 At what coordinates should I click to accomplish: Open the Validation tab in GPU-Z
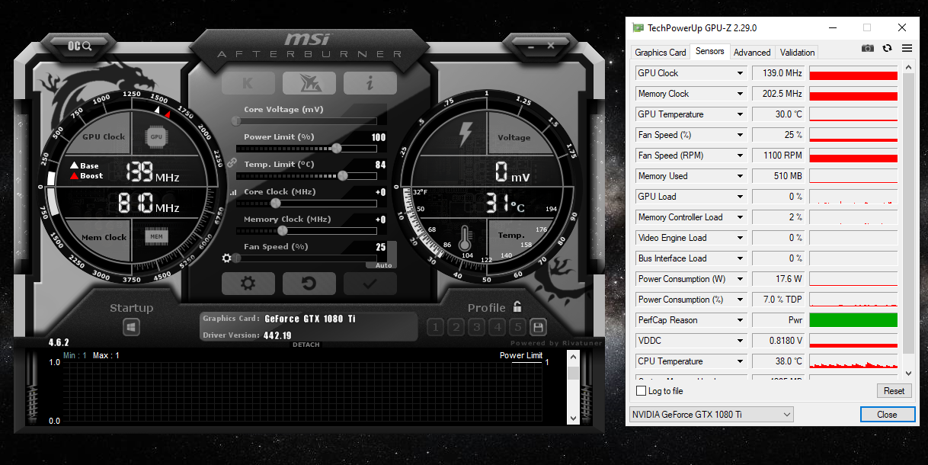pos(798,53)
